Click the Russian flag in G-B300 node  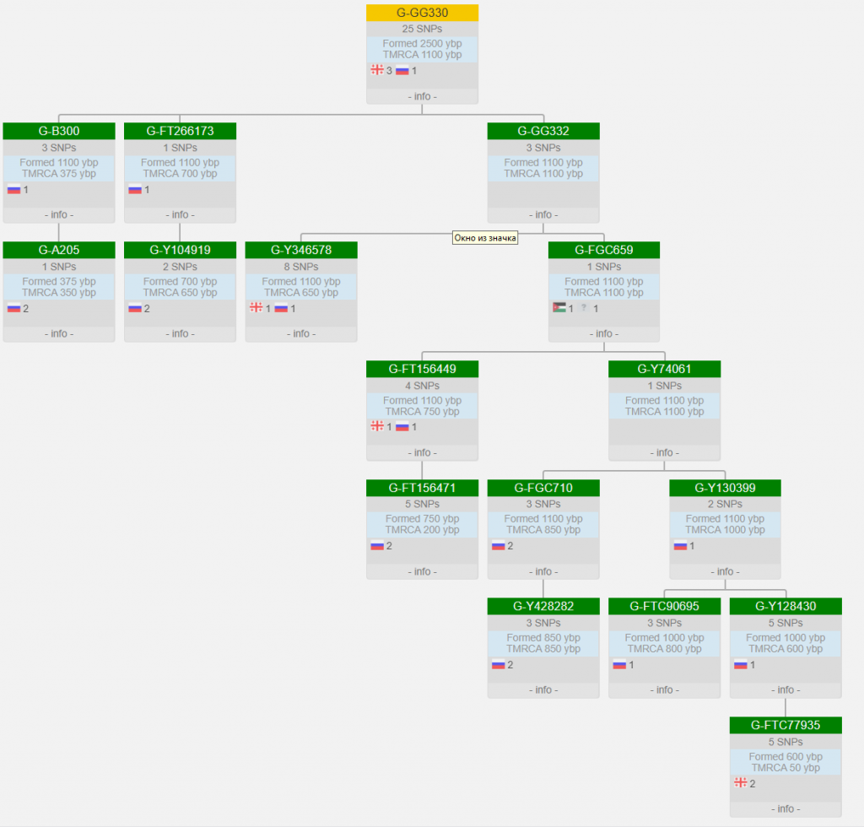coord(13,189)
